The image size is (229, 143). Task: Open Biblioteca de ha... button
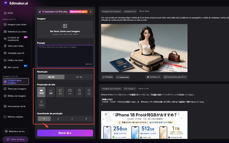tap(15, 131)
